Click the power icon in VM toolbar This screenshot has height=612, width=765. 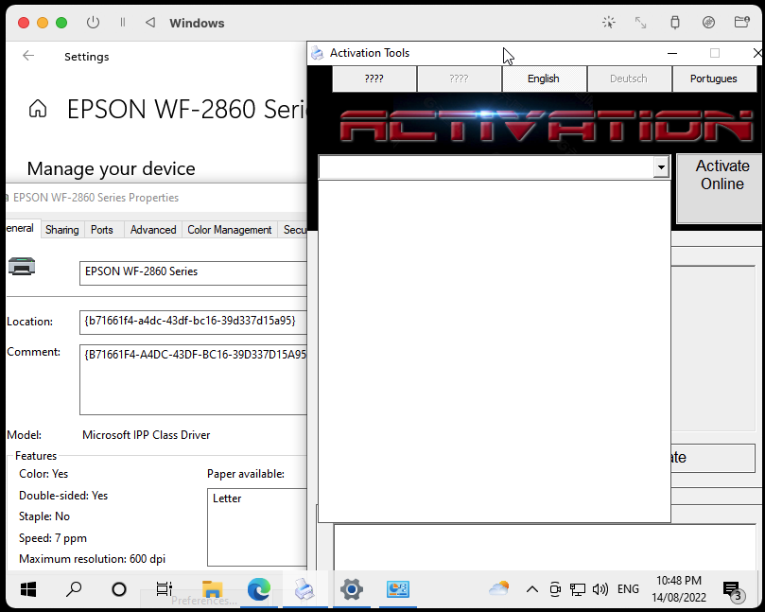pos(93,23)
